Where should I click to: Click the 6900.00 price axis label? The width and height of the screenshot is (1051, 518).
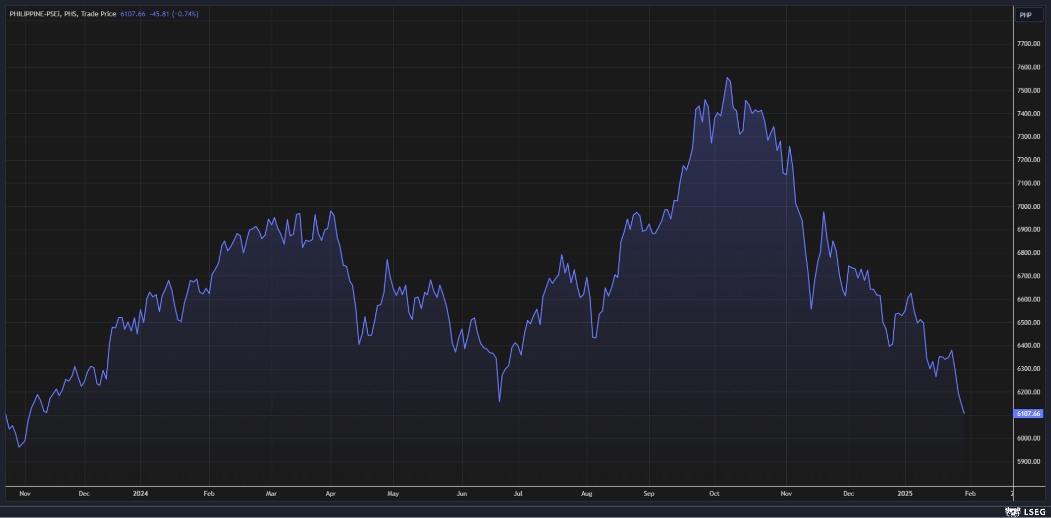coord(1029,230)
